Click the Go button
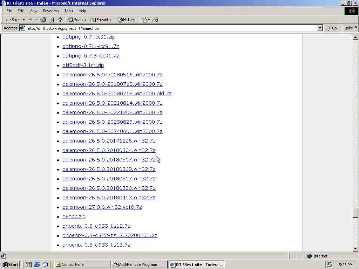Image resolution: width=359 pixels, height=269 pixels. 332,28
